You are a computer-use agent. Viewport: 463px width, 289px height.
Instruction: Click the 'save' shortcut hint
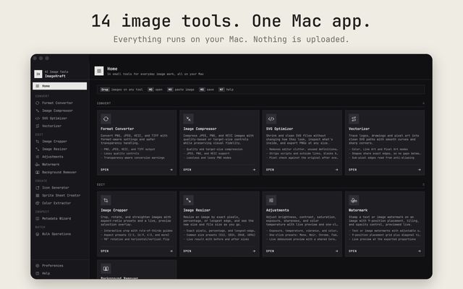click(210, 90)
